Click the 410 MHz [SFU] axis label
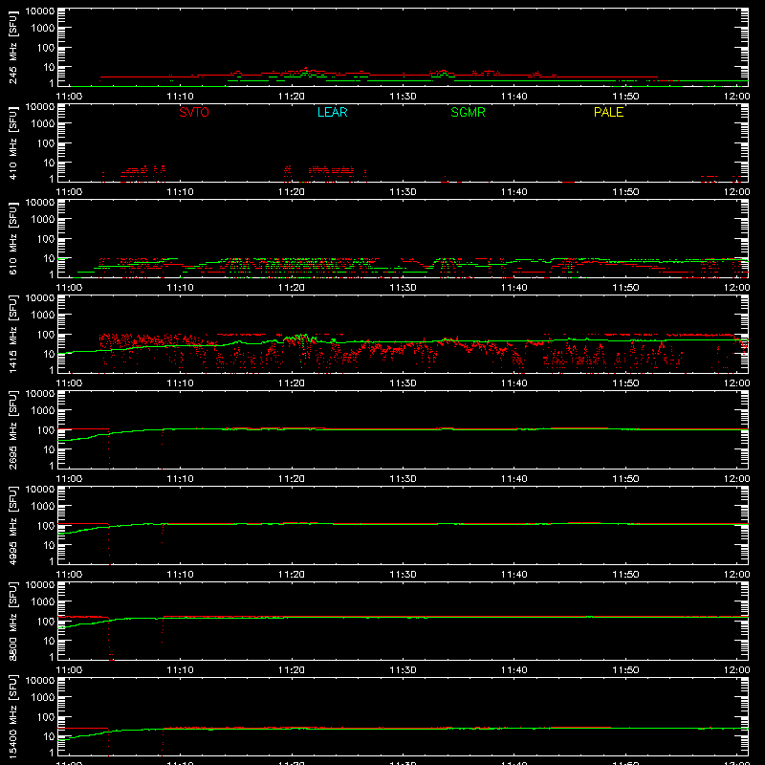 [12, 142]
